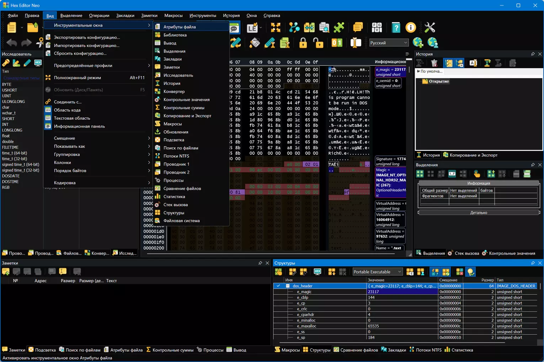The height and width of the screenshot is (362, 544).
Task: Choose Контрольные суммы from tool windows submenu
Action: (x=191, y=108)
